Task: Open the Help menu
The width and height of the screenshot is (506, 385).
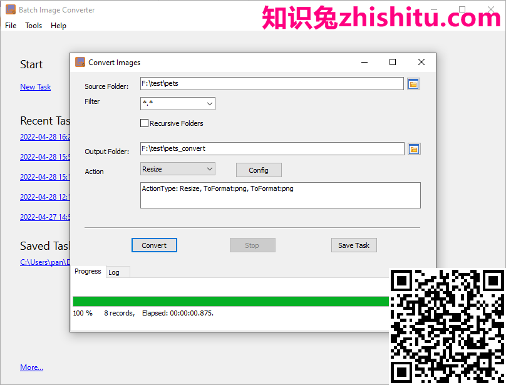Action: tap(58, 26)
